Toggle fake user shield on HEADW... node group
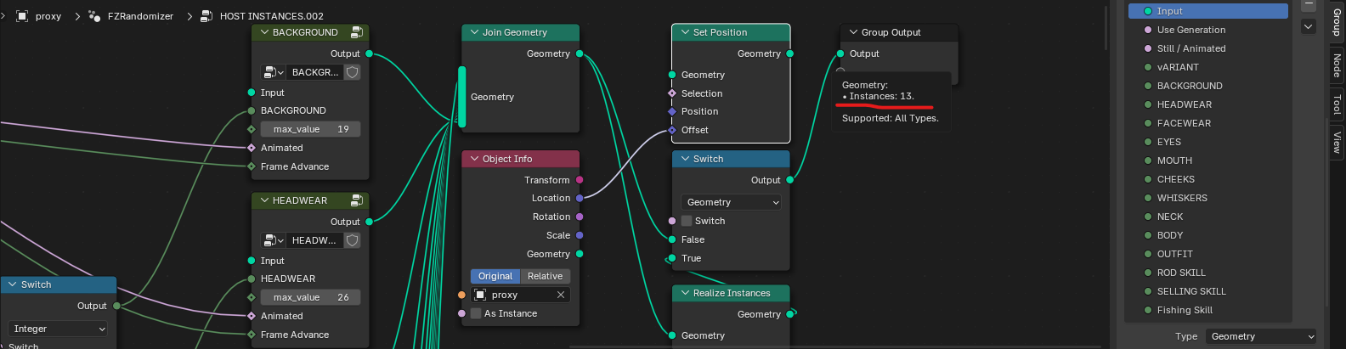 tap(352, 240)
